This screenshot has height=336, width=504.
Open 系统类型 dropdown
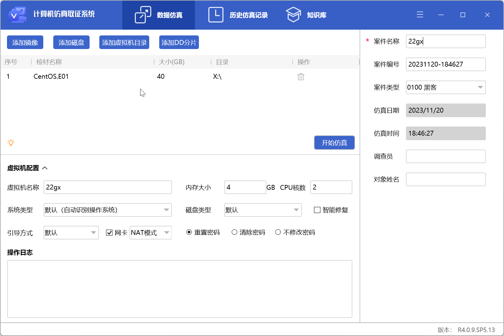click(x=108, y=210)
